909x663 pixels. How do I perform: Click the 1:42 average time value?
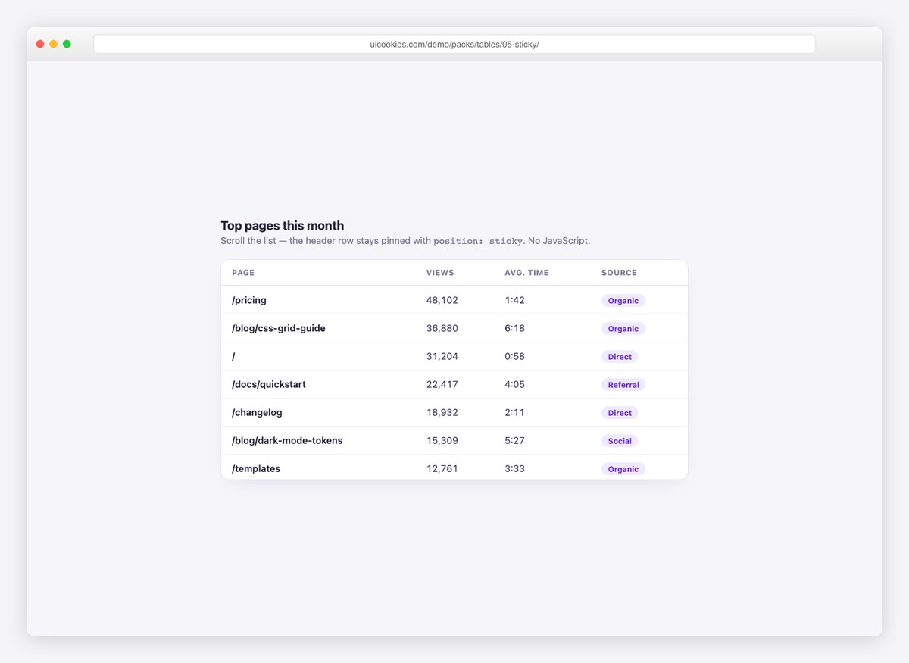(515, 300)
